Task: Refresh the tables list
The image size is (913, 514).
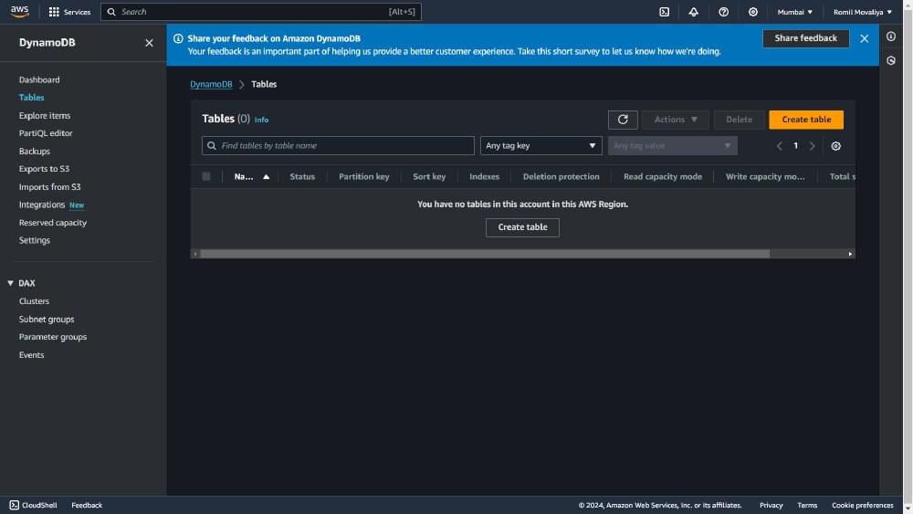Action: click(x=623, y=120)
